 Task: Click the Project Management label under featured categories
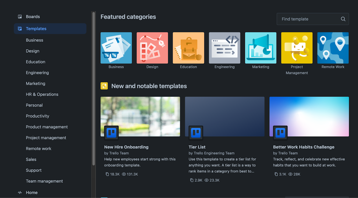297,70
